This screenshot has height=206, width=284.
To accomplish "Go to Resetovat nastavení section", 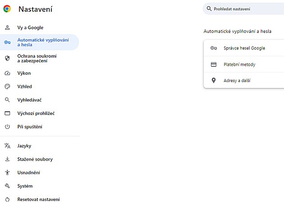I will coord(38,199).
